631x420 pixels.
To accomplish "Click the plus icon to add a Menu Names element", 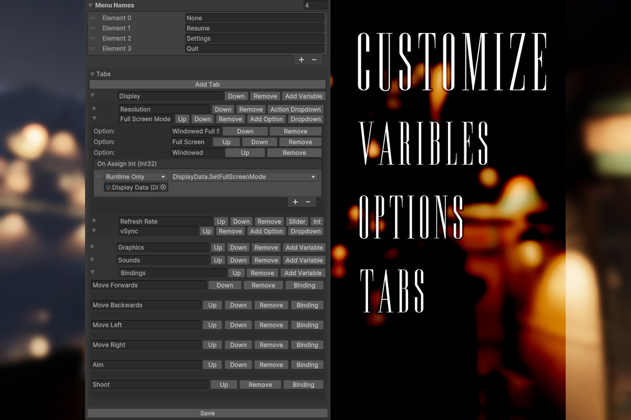I will pos(301,59).
